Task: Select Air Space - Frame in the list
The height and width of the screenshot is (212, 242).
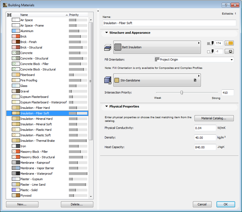Action: (47, 26)
